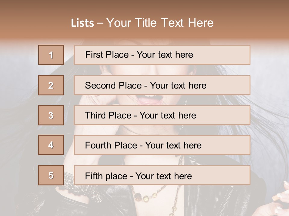Select the 'Fifth place' text bar
Image resolution: width=289 pixels, height=216 pixels.
(x=162, y=175)
